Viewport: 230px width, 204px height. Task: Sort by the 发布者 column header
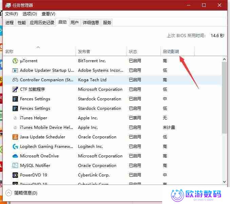point(101,51)
